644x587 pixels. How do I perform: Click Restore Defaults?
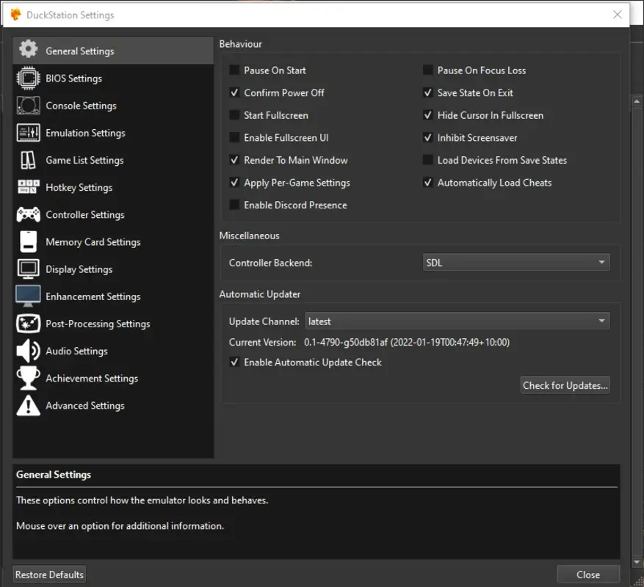(48, 574)
